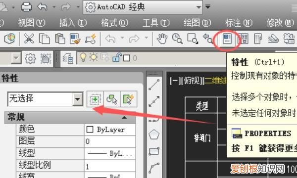This screenshot has width=297, height=178.
Task: Open quick access toolbar customize arrow
Action: 208,7
